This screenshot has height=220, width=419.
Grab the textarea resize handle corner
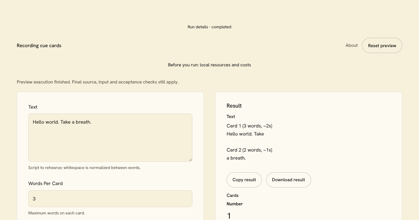pos(190,160)
